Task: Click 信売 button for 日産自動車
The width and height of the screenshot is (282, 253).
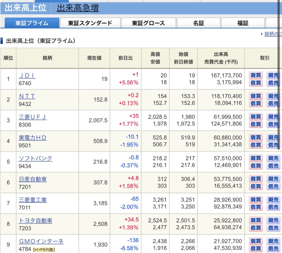Action: click(x=273, y=187)
